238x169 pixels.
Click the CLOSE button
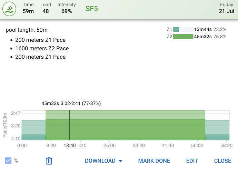tap(223, 161)
